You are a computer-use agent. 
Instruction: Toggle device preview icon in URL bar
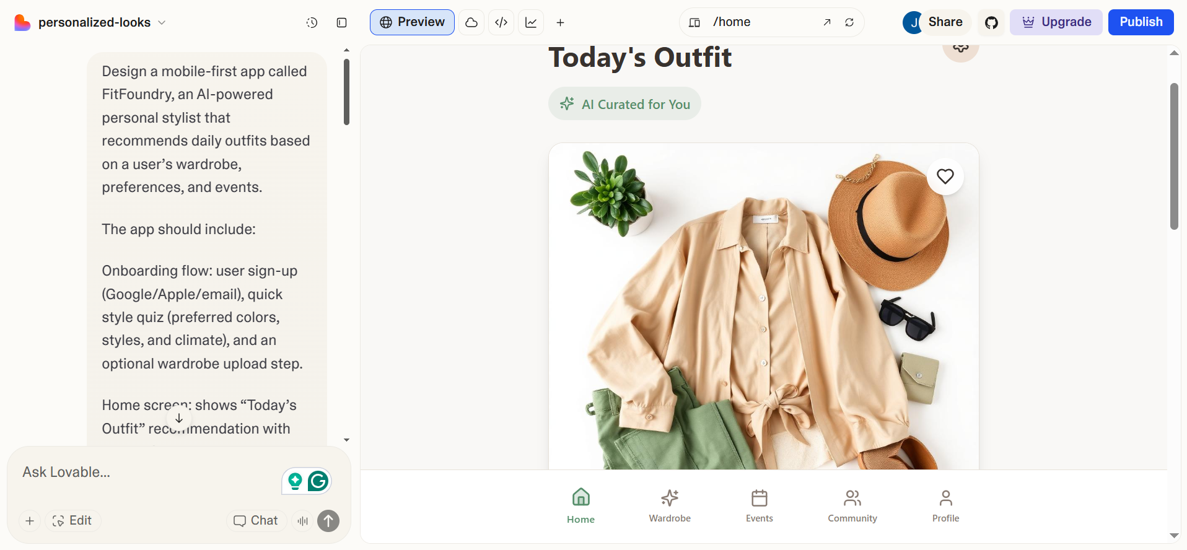pos(694,22)
